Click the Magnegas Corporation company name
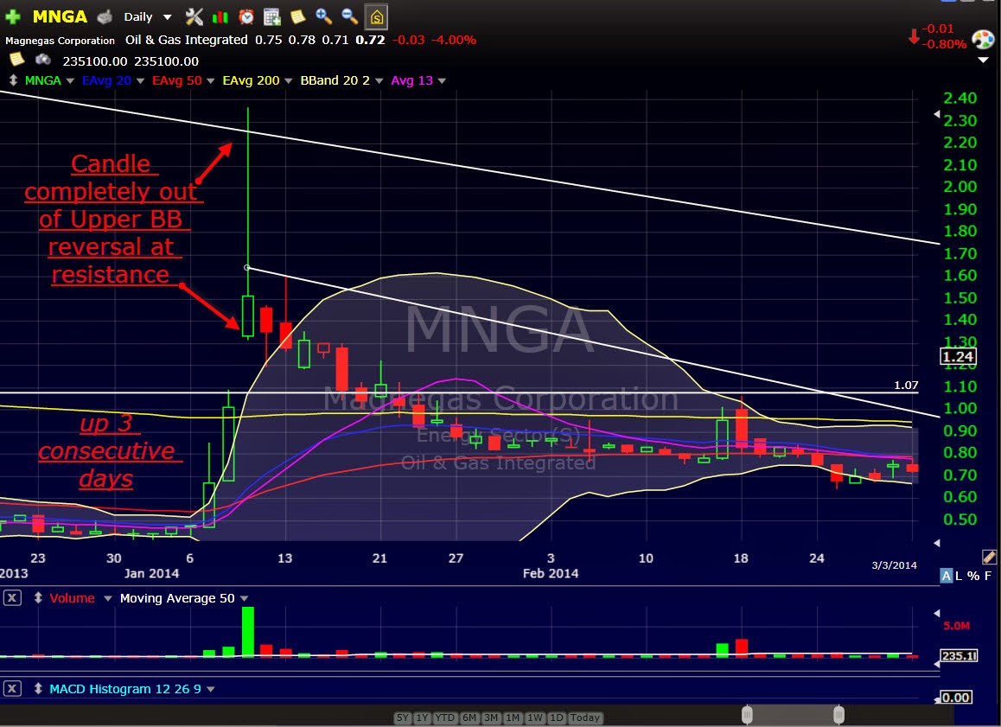Image resolution: width=1001 pixels, height=727 pixels. tap(60, 41)
